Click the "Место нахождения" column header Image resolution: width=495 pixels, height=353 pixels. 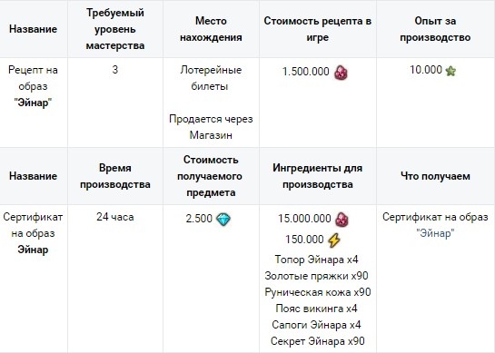coord(211,29)
